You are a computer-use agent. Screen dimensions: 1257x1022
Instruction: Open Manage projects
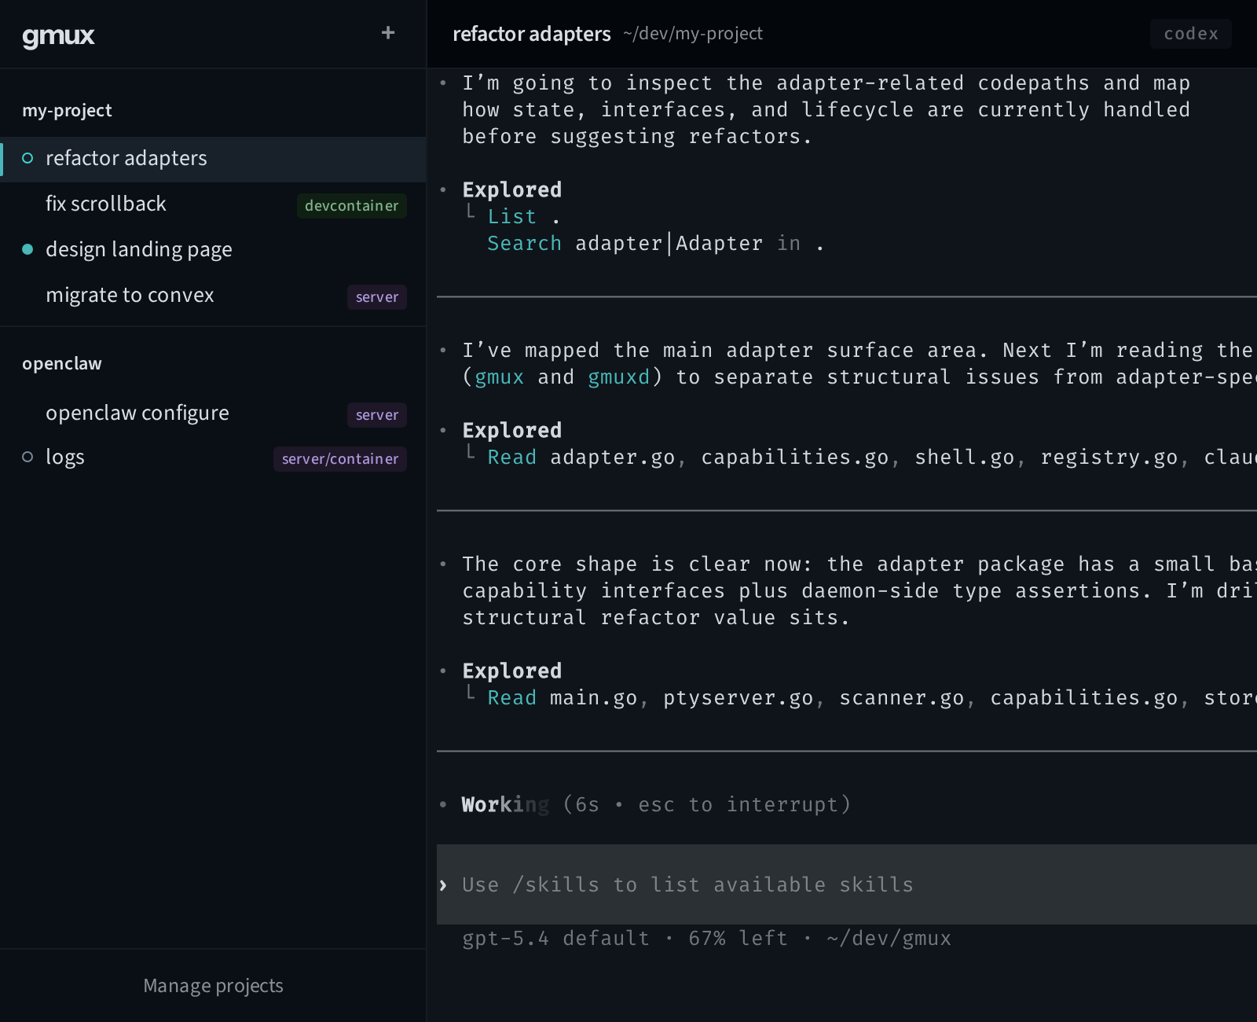[213, 986]
